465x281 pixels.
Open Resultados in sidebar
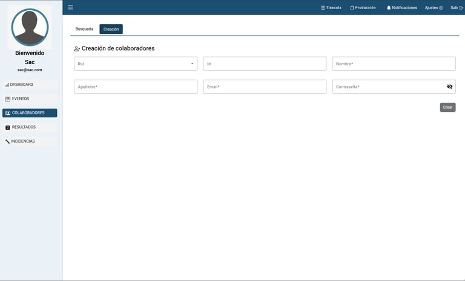(x=30, y=127)
